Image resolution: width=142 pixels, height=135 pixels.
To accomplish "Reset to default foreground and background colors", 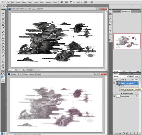I will tap(2, 74).
